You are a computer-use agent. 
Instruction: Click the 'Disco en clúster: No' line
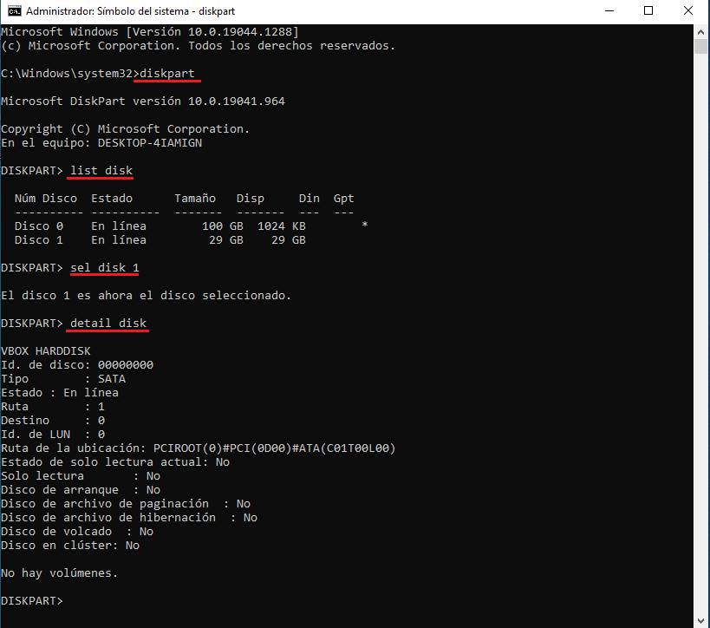click(70, 545)
